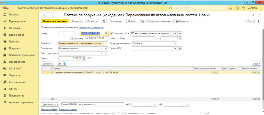Viewport: 264px width, 115px height.
Task: Clear the КНП field with X
Action: 155,104
